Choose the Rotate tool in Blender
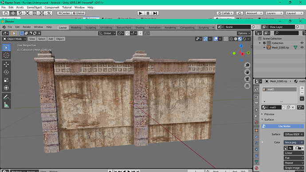 [x=6, y=72]
